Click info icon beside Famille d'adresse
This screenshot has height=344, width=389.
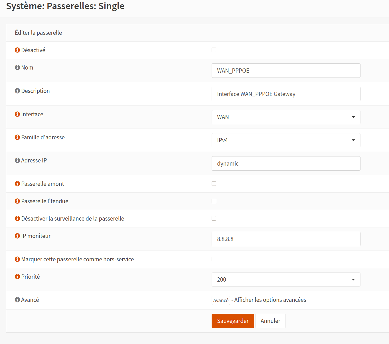pos(17,137)
